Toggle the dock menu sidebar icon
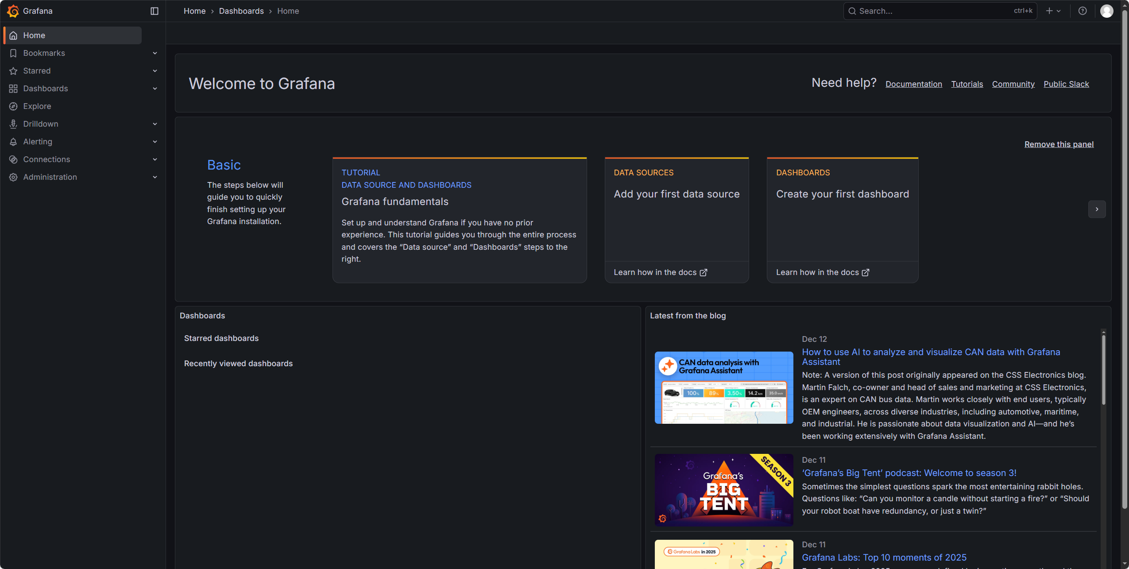Screen dimensions: 1129x569 [155, 11]
